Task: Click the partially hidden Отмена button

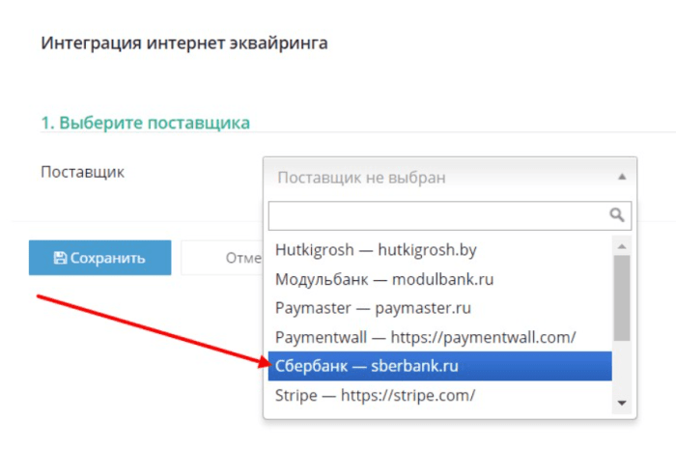Action: [x=221, y=258]
